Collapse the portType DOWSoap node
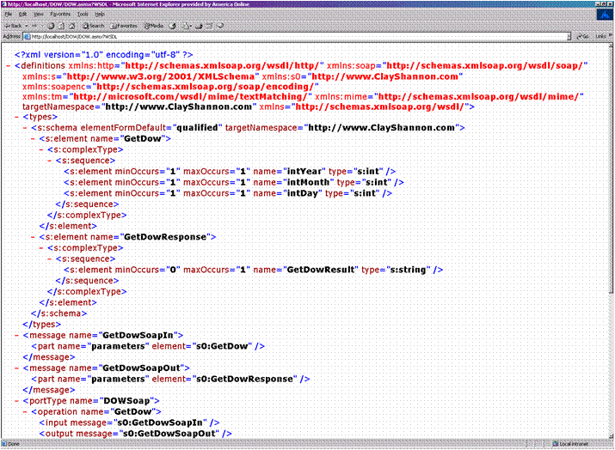The height and width of the screenshot is (450, 615). pyautogui.click(x=17, y=401)
